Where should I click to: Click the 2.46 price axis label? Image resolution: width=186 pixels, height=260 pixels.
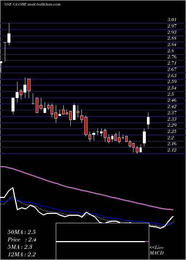(x=172, y=100)
